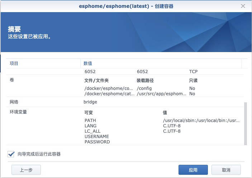The width and height of the screenshot is (252, 178).
Task: Click the 卷 row label
Action: 12,80
